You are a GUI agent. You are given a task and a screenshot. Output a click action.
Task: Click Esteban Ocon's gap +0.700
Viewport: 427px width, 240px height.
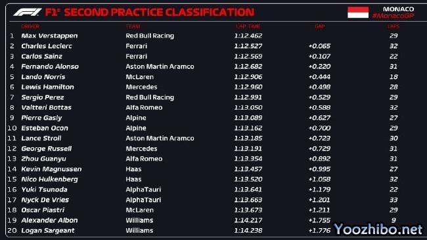click(x=319, y=128)
